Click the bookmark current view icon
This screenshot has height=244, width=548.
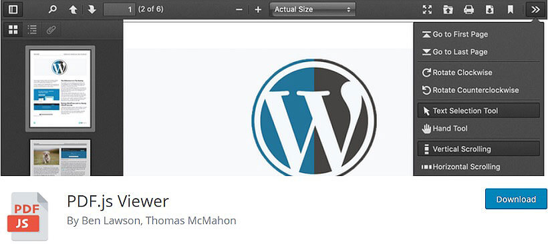(511, 9)
